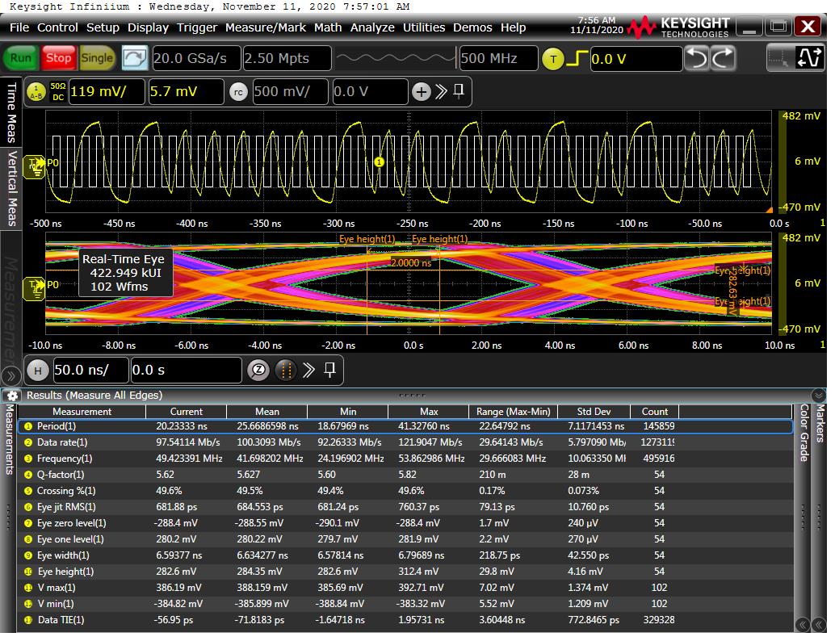The height and width of the screenshot is (641, 835).
Task: Open the Markers side tab
Action: (x=820, y=423)
